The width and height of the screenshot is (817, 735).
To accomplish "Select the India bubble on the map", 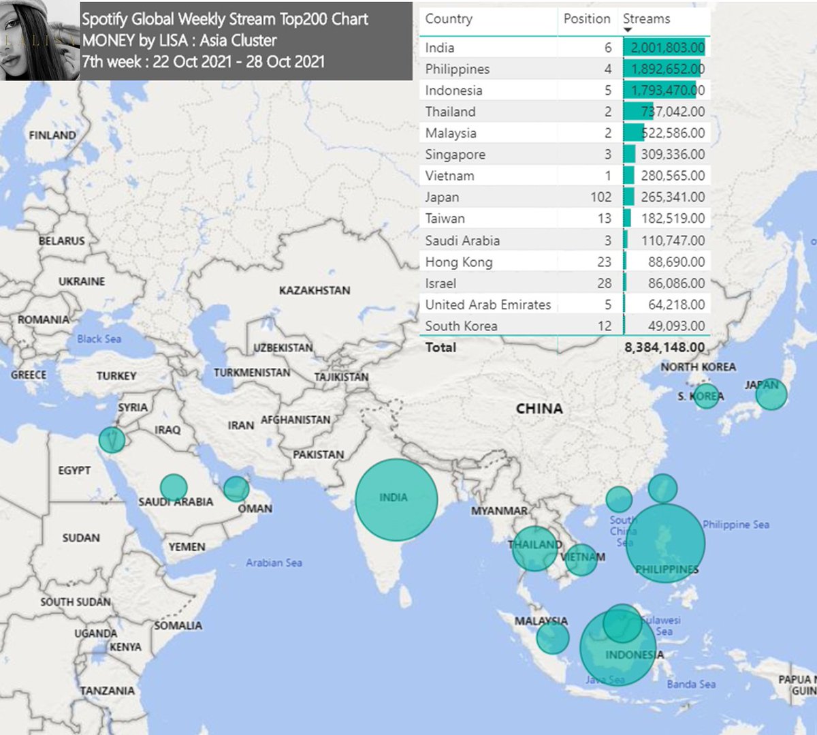I will click(396, 500).
